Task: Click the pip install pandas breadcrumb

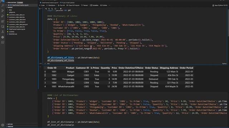Action: [67, 2]
